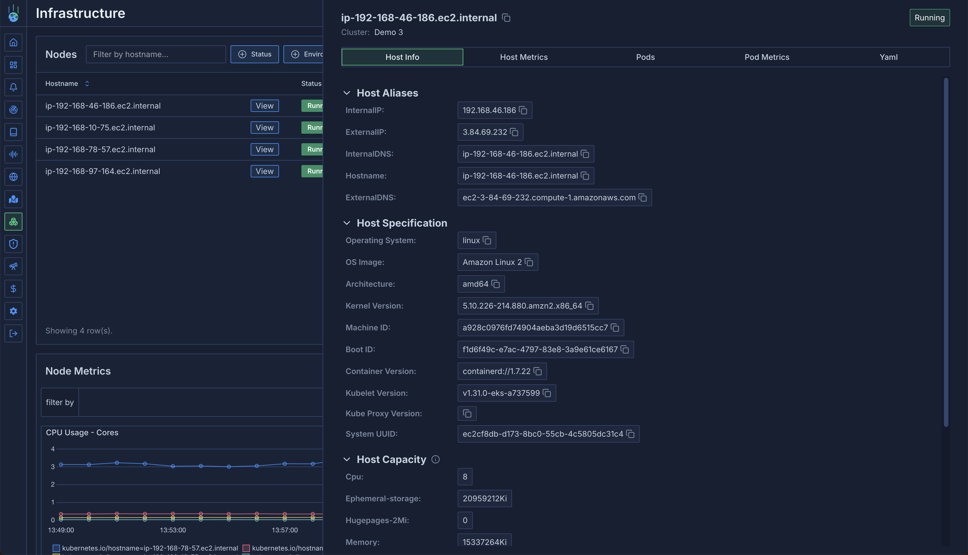
Task: Open the shield security sidebar icon
Action: click(x=13, y=244)
